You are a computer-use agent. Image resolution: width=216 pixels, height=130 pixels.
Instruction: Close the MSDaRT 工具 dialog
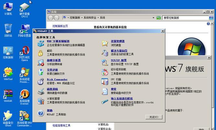(163, 31)
